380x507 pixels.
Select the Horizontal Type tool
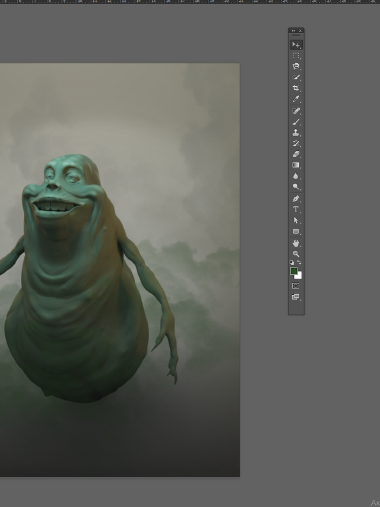pos(296,210)
